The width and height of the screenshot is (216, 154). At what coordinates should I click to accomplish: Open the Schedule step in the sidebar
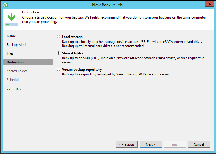click(13, 80)
